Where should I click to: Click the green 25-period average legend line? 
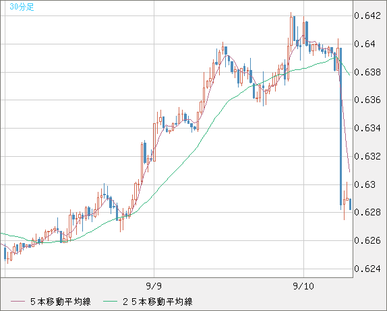(111, 302)
